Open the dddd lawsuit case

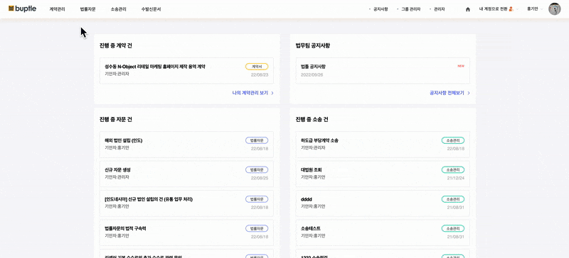[x=383, y=203]
